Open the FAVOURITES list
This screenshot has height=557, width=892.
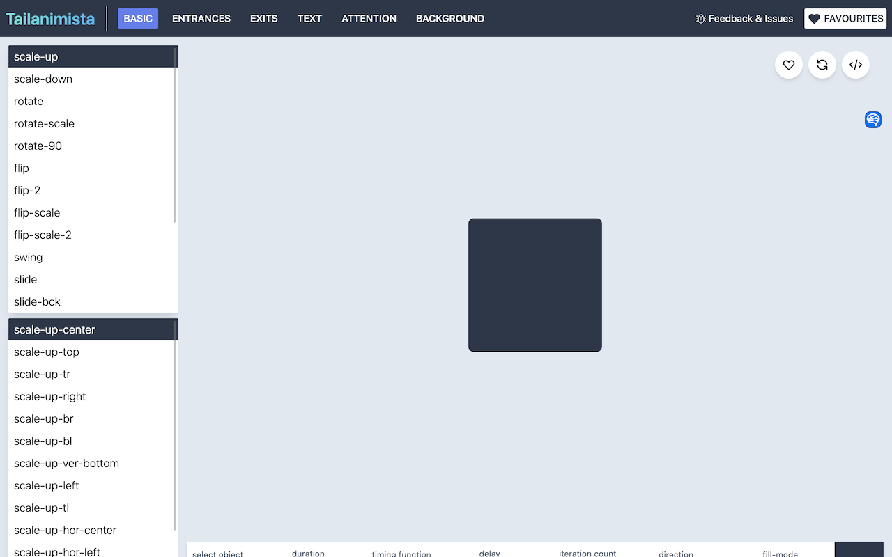[x=845, y=19]
